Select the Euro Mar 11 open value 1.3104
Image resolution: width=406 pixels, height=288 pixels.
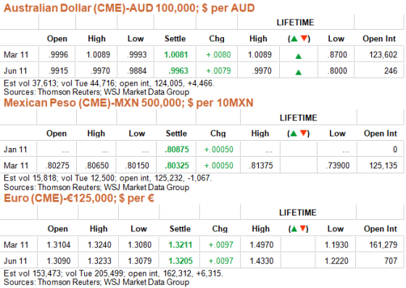(59, 245)
